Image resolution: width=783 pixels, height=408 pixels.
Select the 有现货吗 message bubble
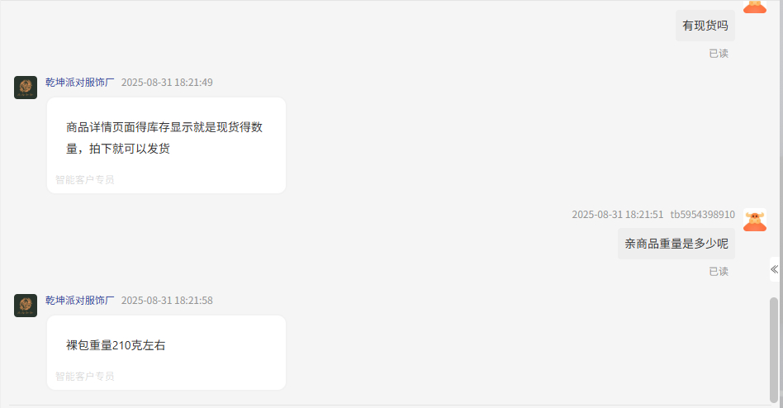click(x=705, y=26)
